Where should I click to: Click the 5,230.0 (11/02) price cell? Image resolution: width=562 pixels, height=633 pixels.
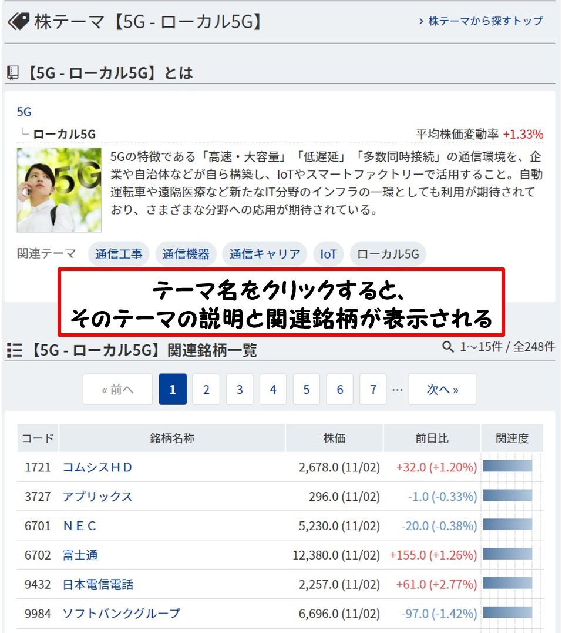tap(339, 525)
